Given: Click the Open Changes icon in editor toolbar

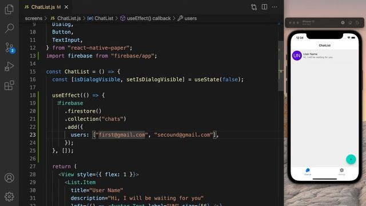Looking at the screenshot, I should [x=254, y=7].
